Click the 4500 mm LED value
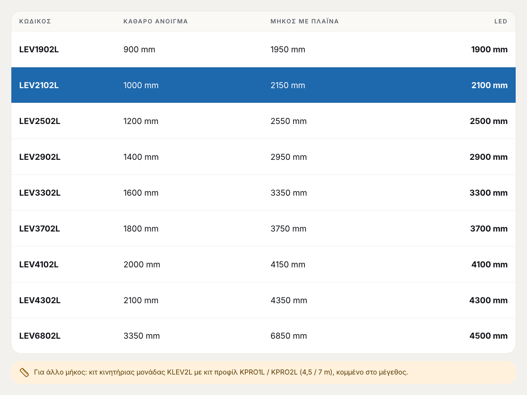 [x=489, y=336]
